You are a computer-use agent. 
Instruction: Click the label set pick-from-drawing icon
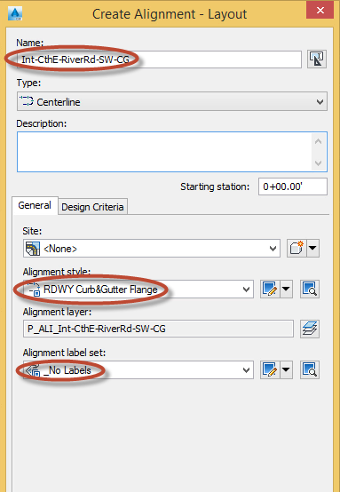pyautogui.click(x=310, y=369)
